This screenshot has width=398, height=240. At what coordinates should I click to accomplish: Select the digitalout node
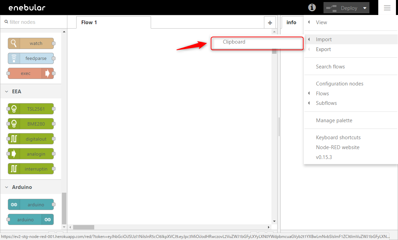point(31,139)
